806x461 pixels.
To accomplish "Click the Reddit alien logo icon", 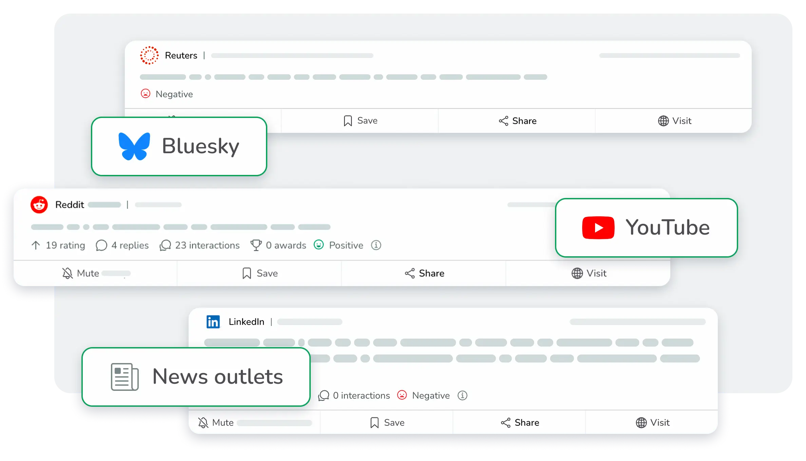I will pyautogui.click(x=39, y=205).
